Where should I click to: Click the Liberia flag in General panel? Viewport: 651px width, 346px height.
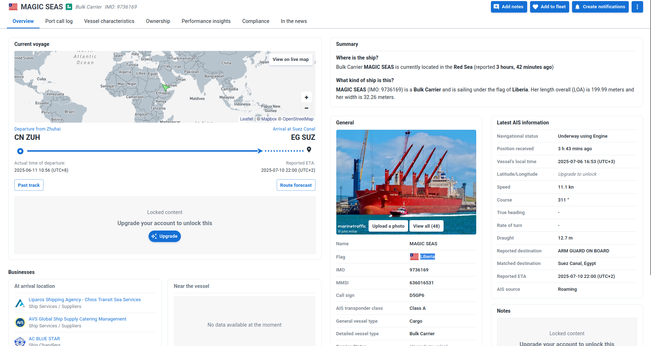click(x=414, y=257)
